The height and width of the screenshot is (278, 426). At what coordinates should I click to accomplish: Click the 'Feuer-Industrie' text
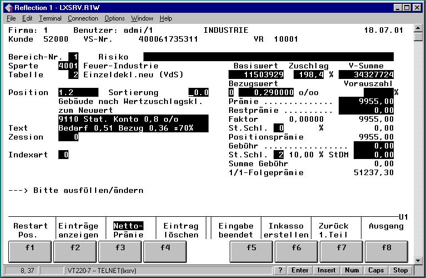click(121, 66)
